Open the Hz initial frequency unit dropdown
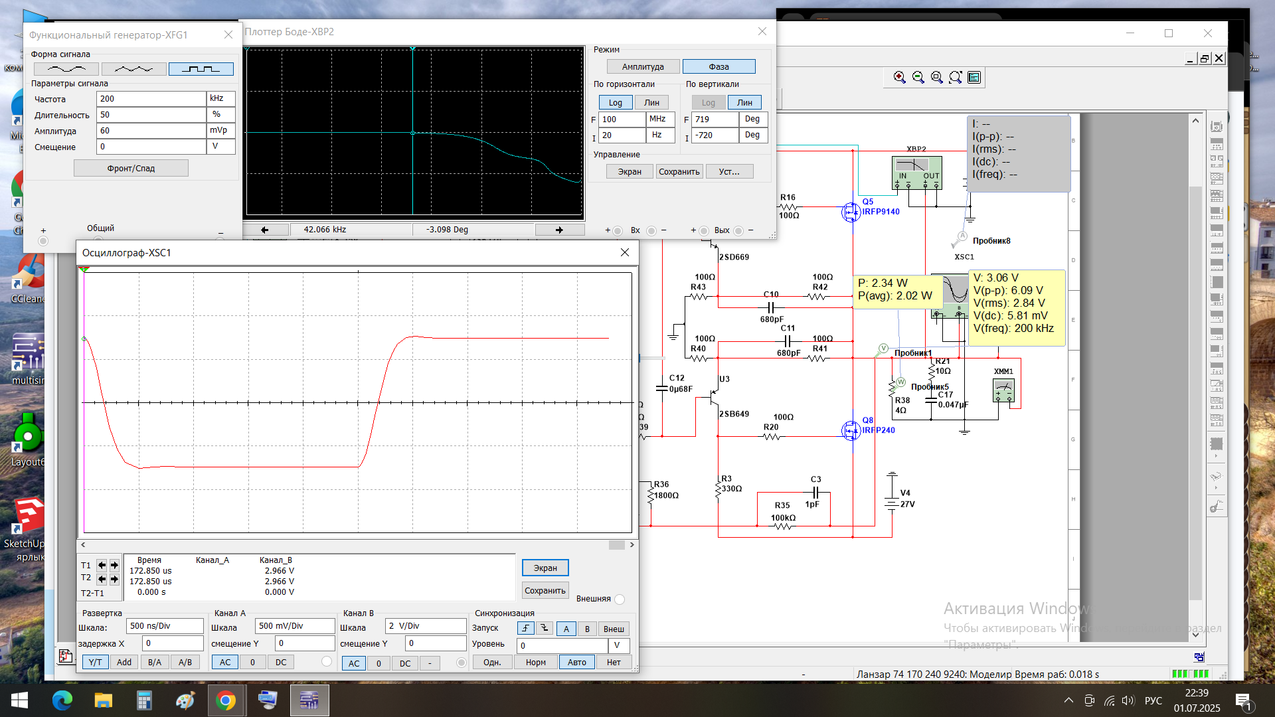The width and height of the screenshot is (1275, 717). pos(660,135)
